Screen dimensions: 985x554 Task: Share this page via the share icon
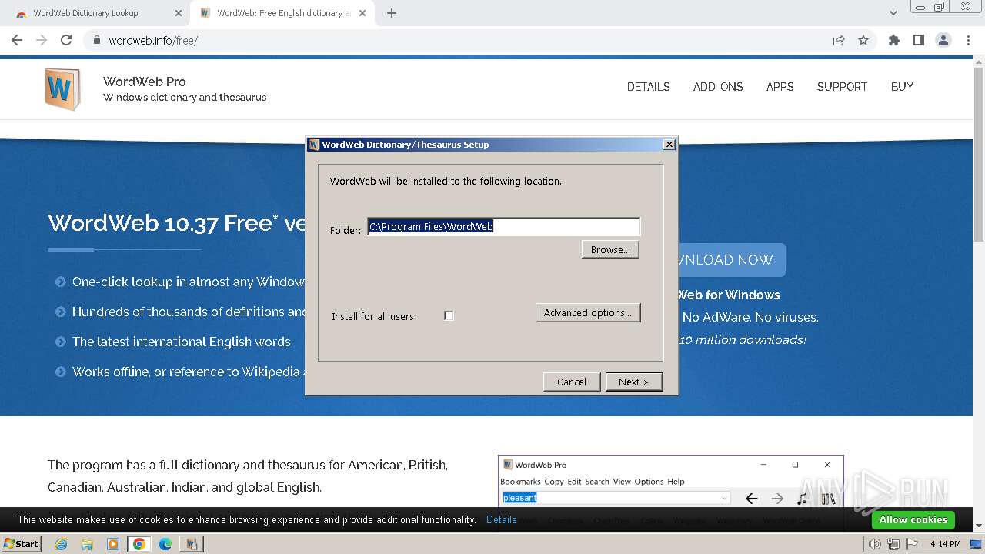pyautogui.click(x=839, y=40)
